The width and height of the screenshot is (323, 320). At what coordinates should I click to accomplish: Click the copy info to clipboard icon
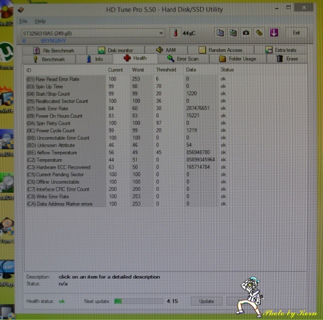point(220,33)
